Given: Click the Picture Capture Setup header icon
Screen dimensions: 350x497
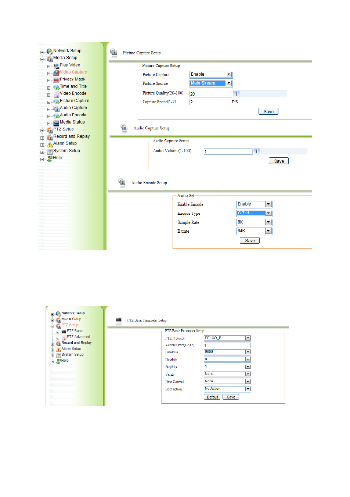Looking at the screenshot, I should click(x=114, y=53).
